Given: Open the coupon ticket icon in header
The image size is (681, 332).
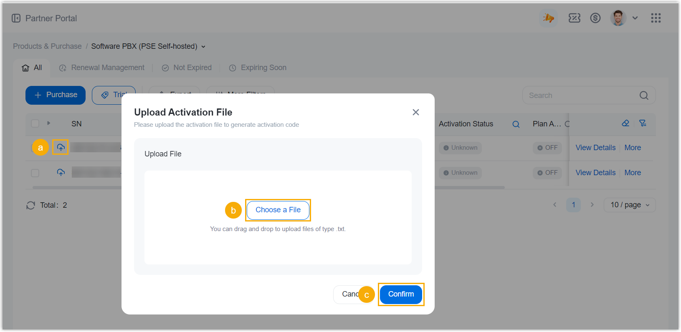Looking at the screenshot, I should [x=574, y=18].
